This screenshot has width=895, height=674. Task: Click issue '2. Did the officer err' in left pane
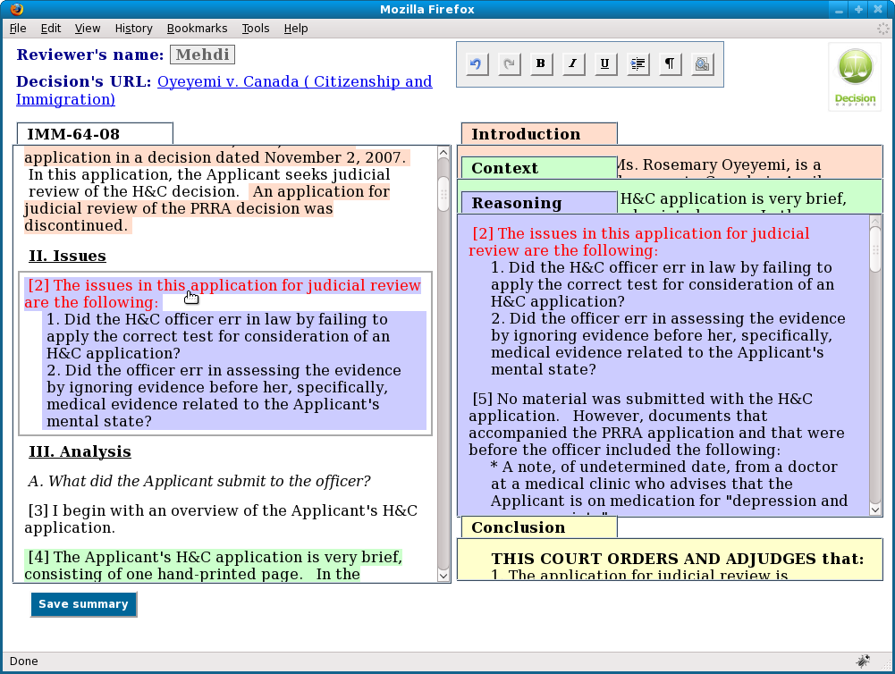(224, 395)
